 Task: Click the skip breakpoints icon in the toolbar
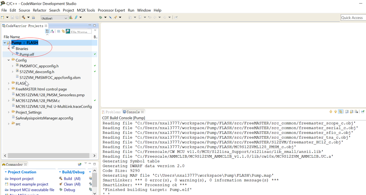point(110,18)
